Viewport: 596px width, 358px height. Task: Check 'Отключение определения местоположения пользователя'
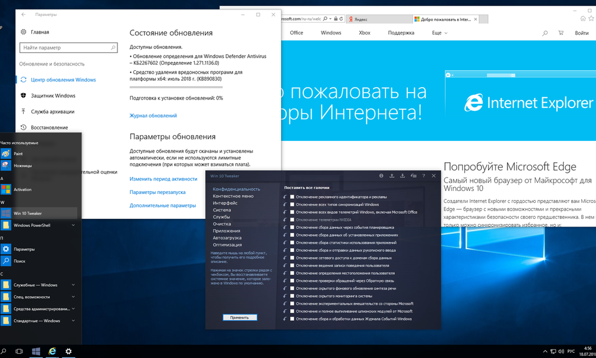(292, 273)
